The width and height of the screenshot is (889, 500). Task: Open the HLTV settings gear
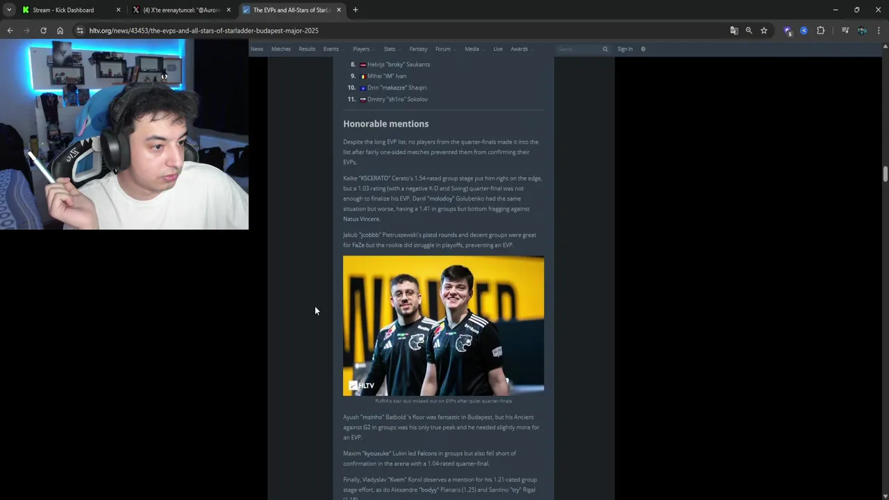click(x=643, y=49)
